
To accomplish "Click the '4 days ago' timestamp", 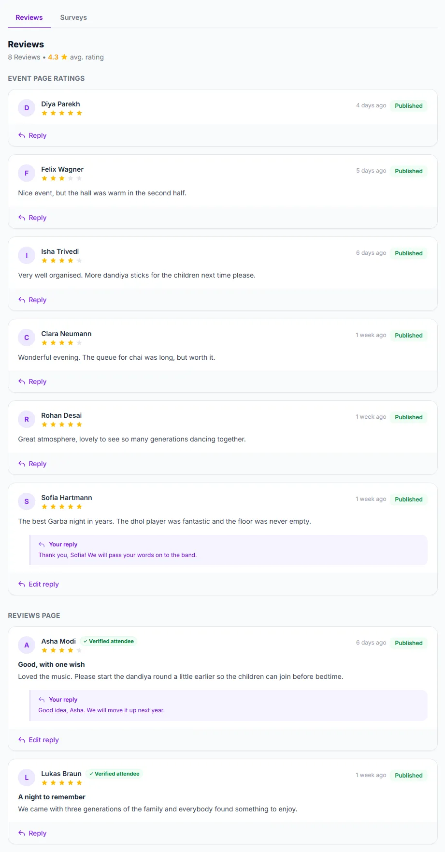I will pyautogui.click(x=371, y=105).
